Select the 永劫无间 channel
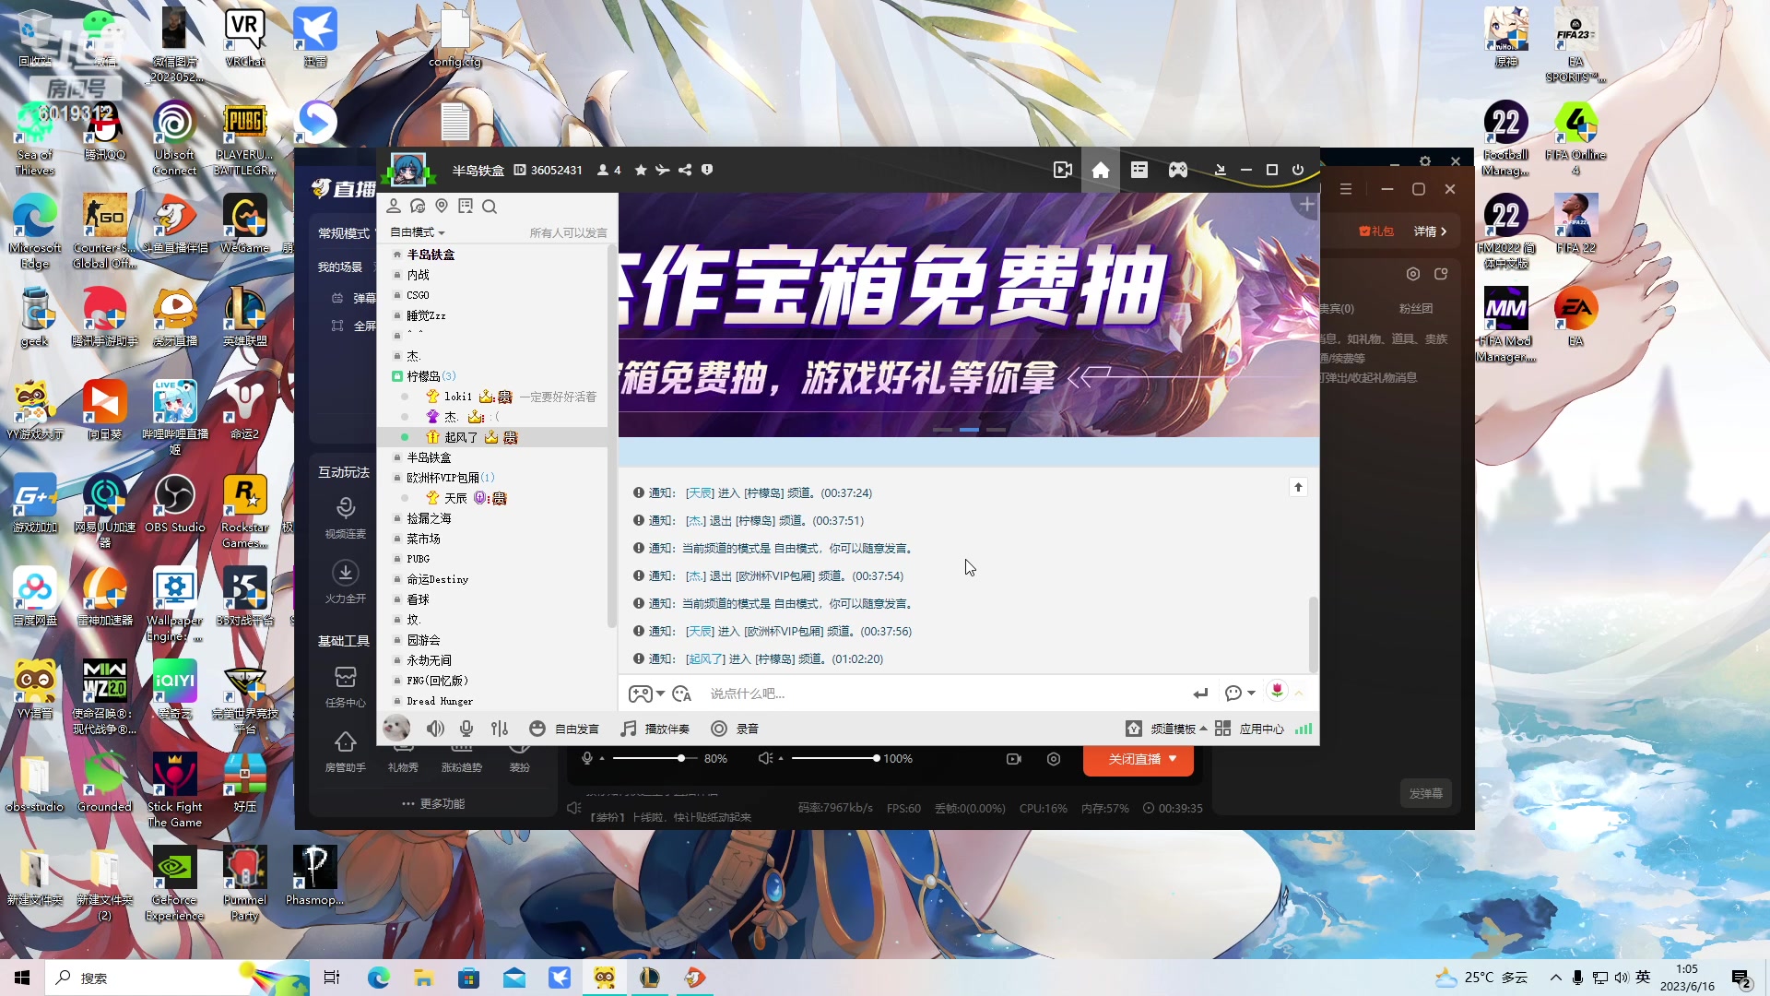This screenshot has height=996, width=1770. 429,660
